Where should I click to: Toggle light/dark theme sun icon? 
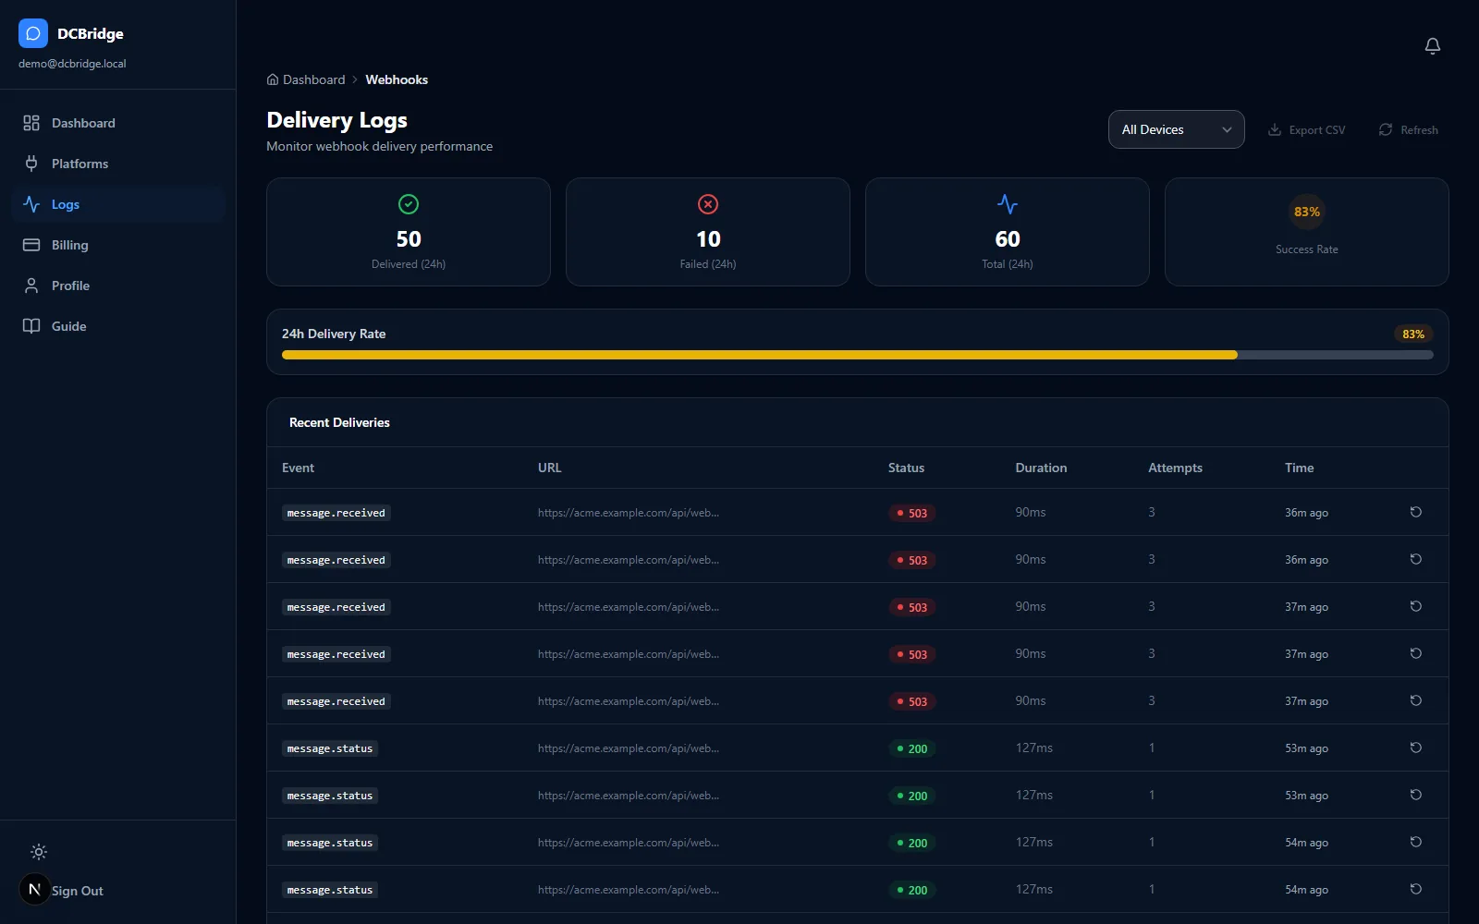tap(39, 852)
